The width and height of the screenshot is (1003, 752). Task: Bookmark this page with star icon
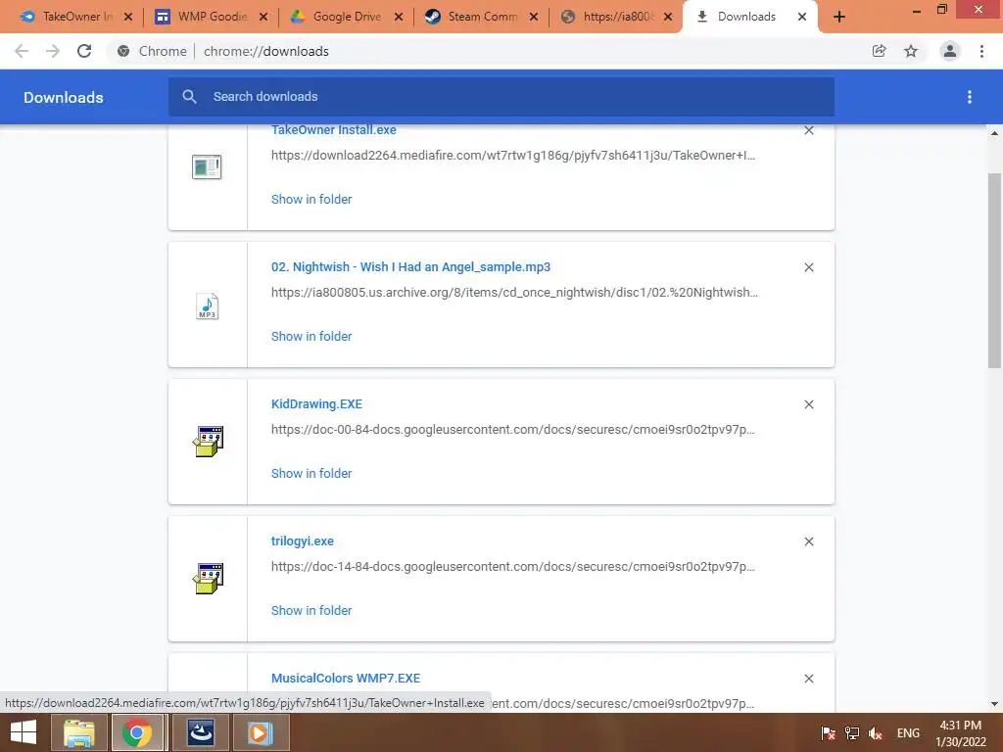pyautogui.click(x=911, y=51)
